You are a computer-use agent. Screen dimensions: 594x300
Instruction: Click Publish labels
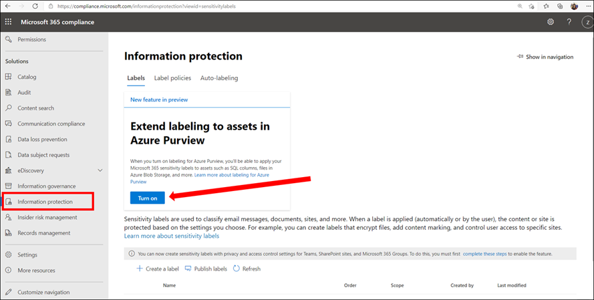[206, 269]
